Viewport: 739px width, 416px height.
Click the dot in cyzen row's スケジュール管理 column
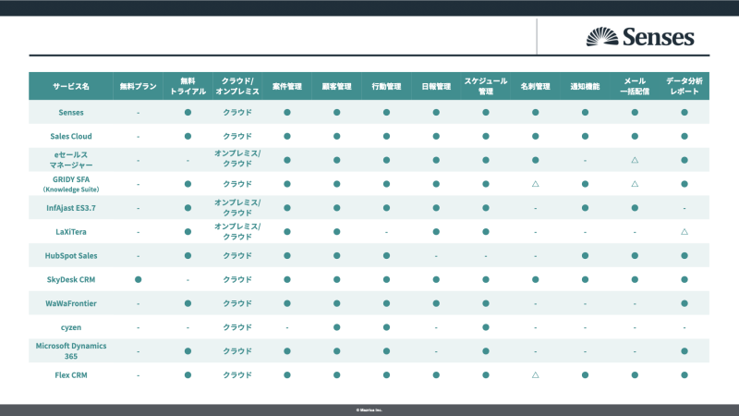486,327
